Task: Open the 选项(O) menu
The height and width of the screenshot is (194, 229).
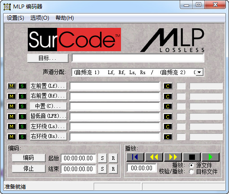Action: [40, 18]
